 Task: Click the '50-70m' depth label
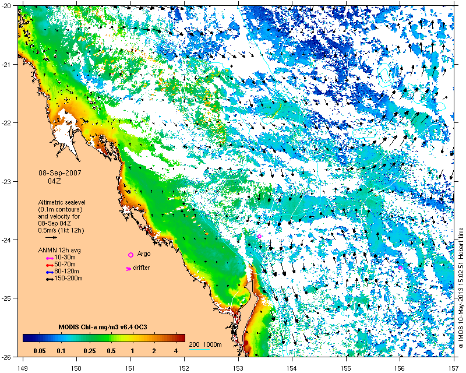coord(65,265)
